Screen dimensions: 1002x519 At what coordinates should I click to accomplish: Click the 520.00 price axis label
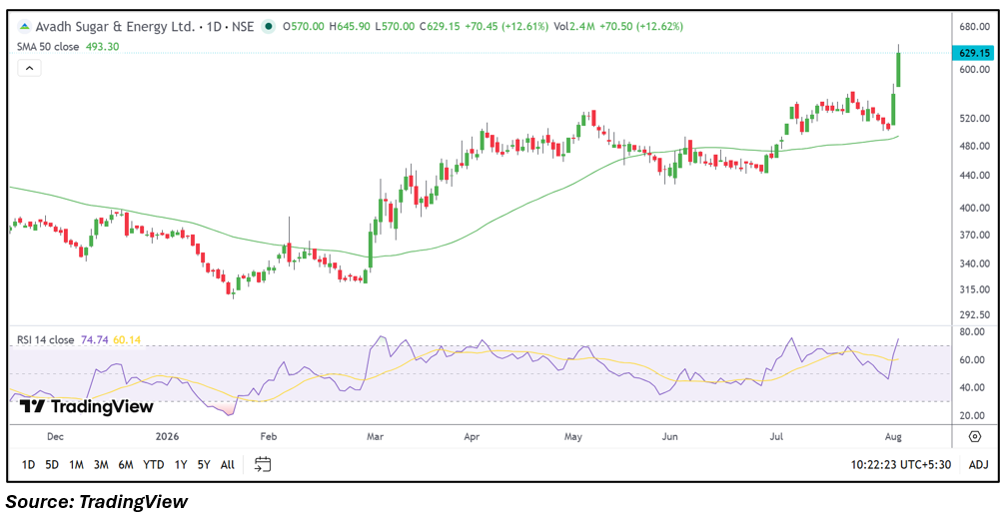(974, 119)
